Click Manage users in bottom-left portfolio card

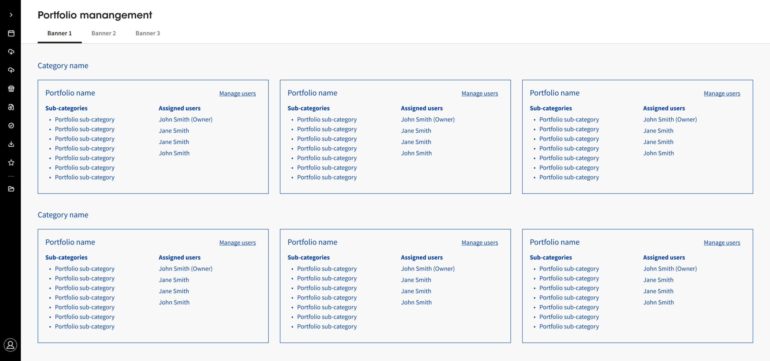(x=237, y=243)
